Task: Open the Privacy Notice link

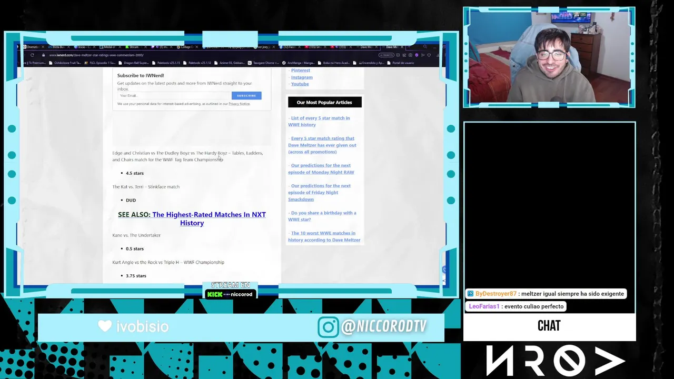Action: [x=239, y=104]
